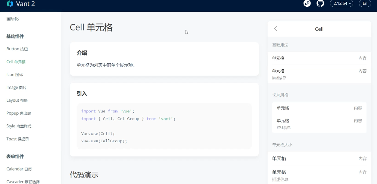Open Button 按钮 in the sidebar
Image resolution: width=377 pixels, height=184 pixels.
[17, 49]
